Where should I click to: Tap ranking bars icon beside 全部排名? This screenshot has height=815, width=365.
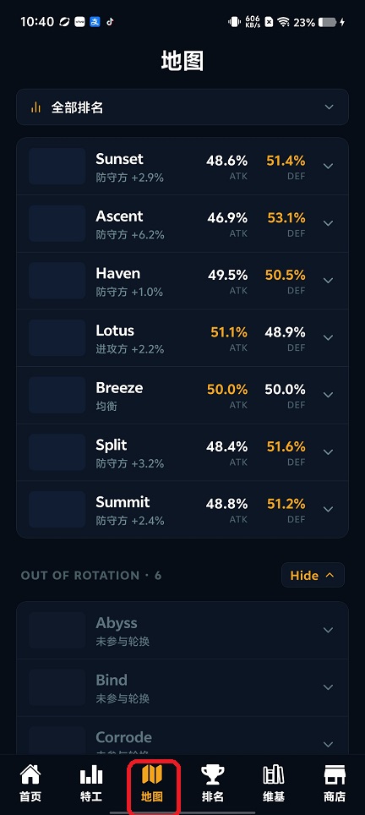35,107
